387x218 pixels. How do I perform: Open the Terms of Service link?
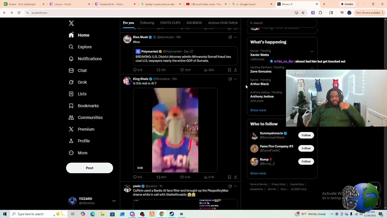coord(259,184)
